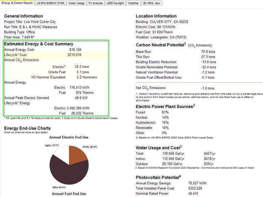Viewport: 263px width, 197px height.
Task: Click the HVAC 20.5% pie slice
Action: [77, 154]
